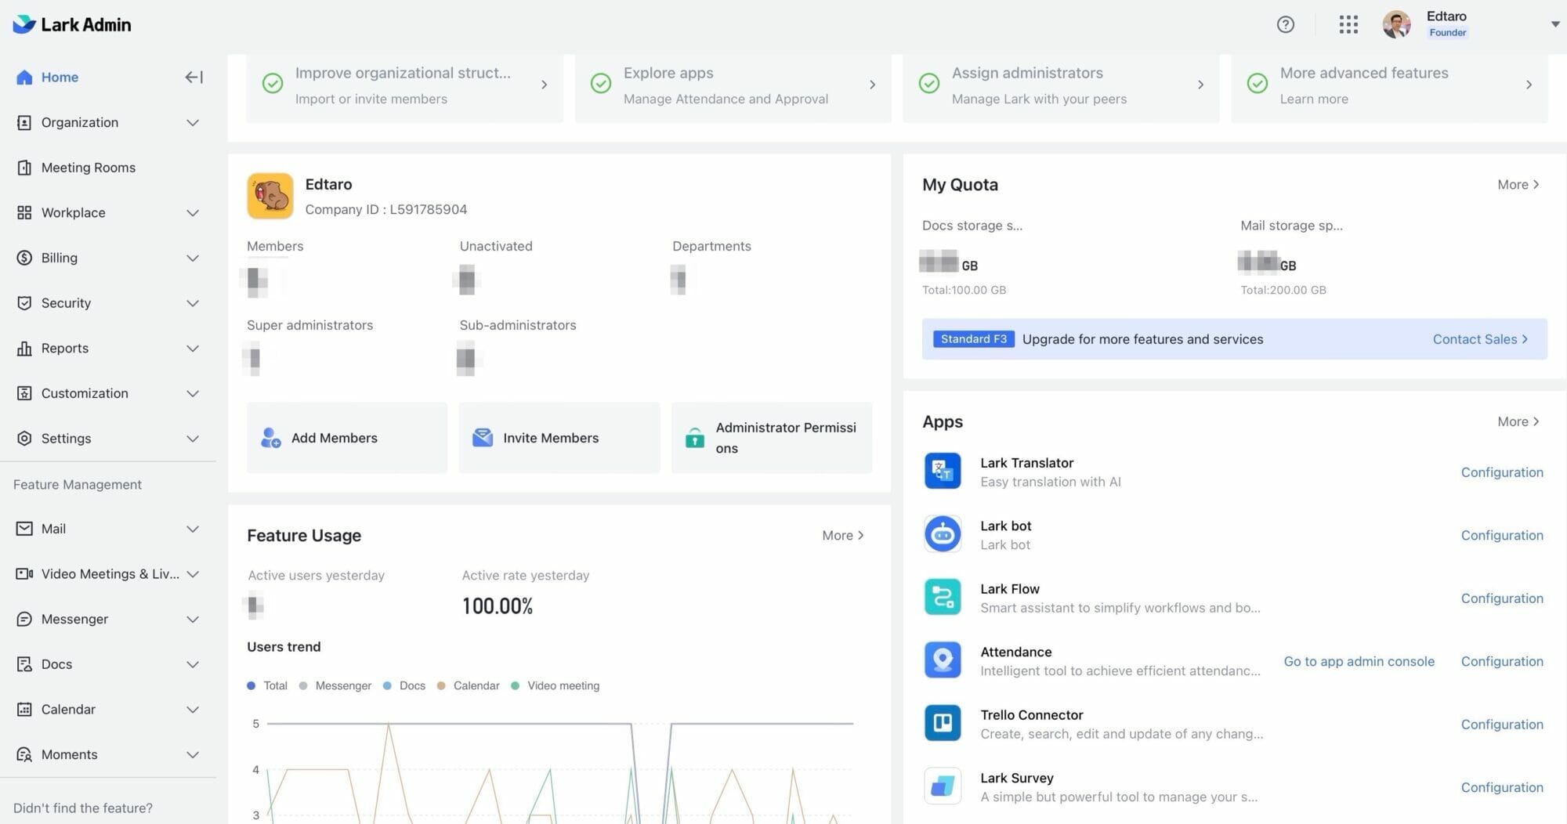Collapse the sidebar with the arrow icon
Viewport: 1567px width, 824px height.
pos(194,77)
